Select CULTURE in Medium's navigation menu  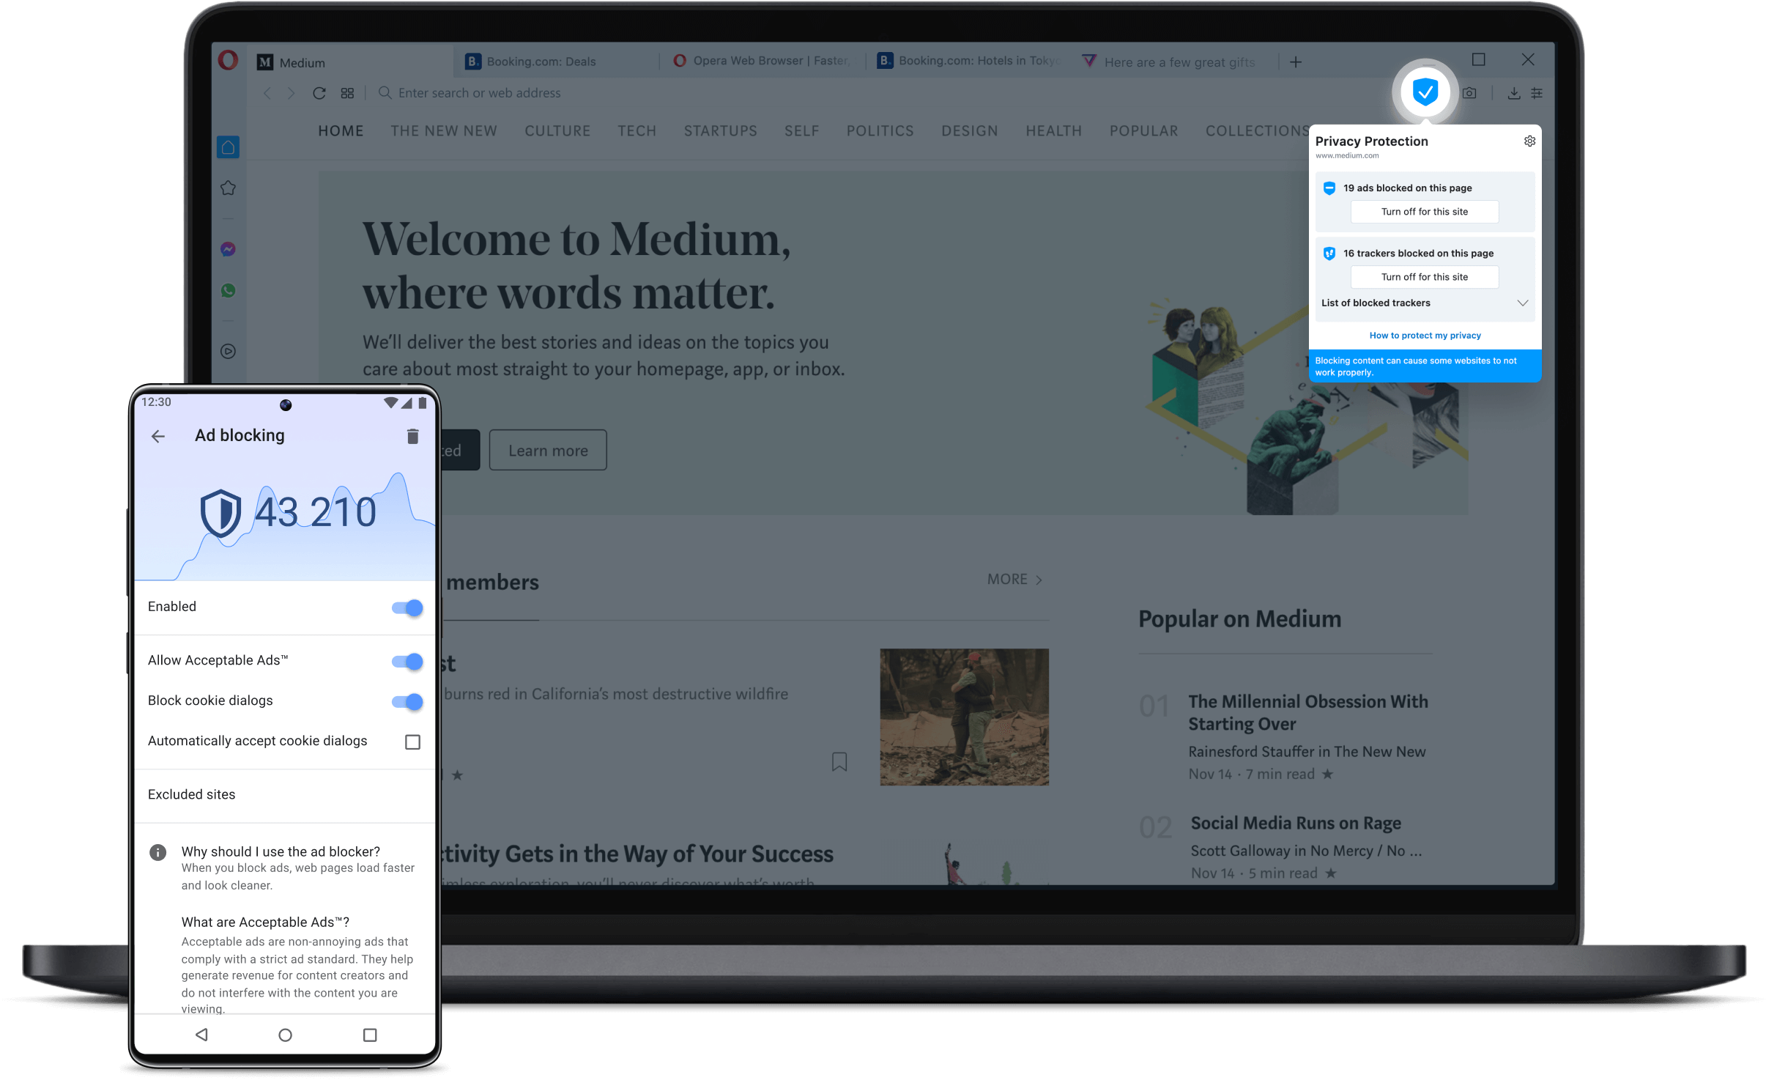pos(557,130)
